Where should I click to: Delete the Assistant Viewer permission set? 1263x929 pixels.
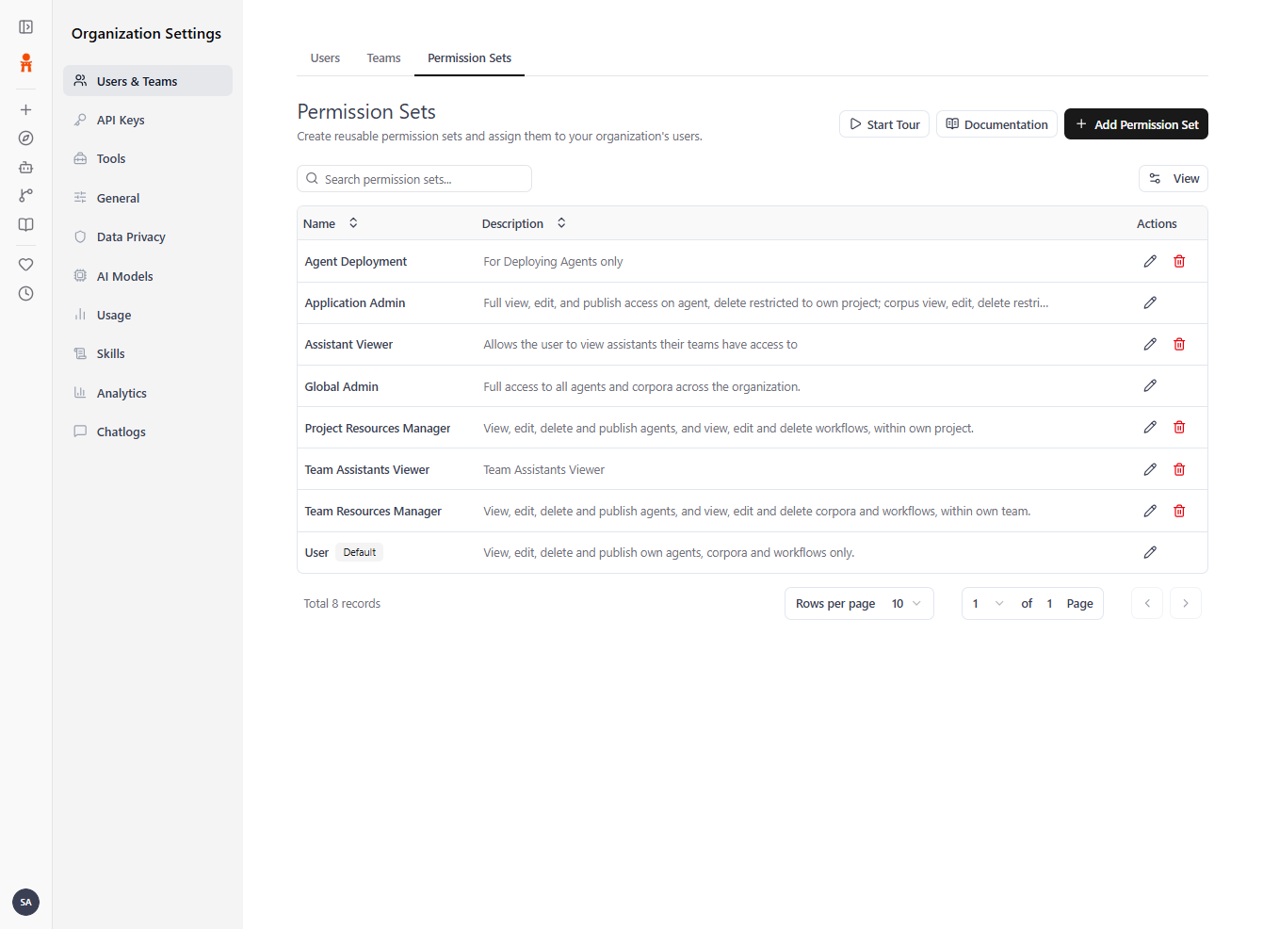click(x=1179, y=344)
